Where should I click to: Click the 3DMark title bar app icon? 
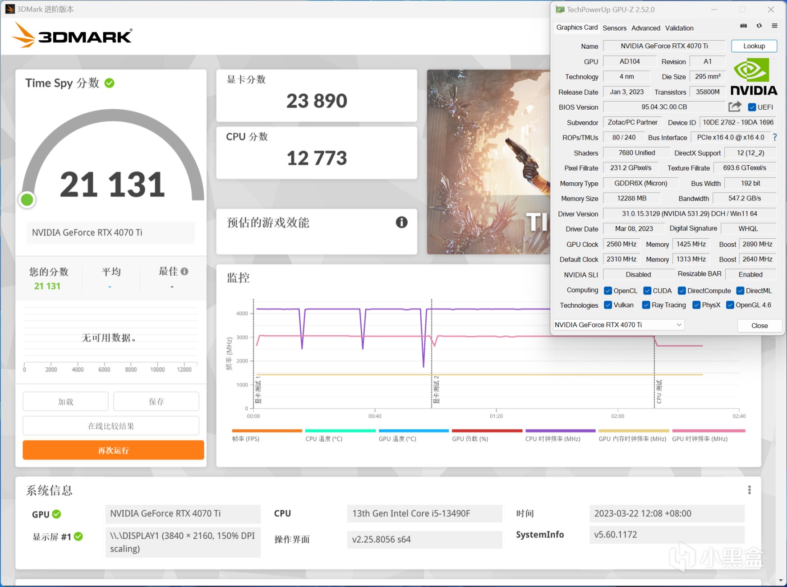tap(9, 9)
